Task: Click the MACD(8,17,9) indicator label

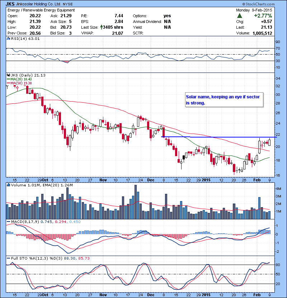Action: click(x=25, y=222)
